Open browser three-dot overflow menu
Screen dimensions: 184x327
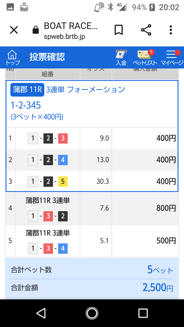(171, 30)
